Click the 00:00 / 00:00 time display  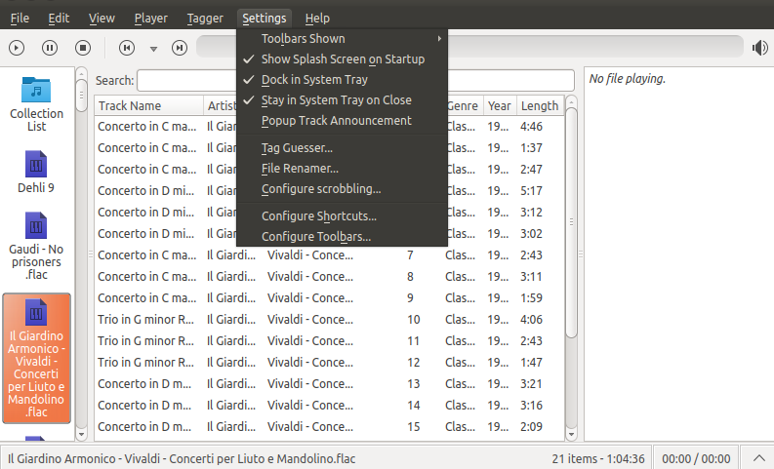(x=696, y=458)
